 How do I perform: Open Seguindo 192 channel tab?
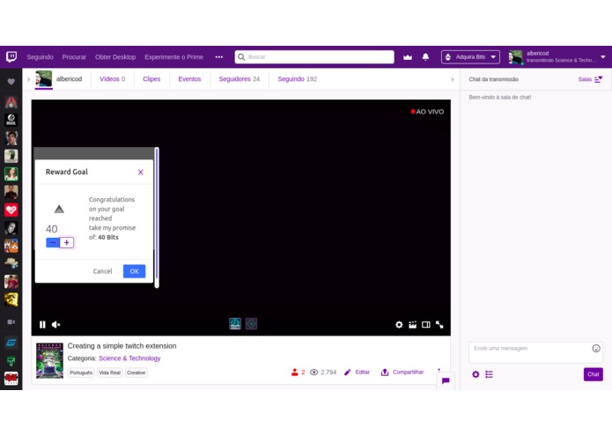(x=298, y=78)
